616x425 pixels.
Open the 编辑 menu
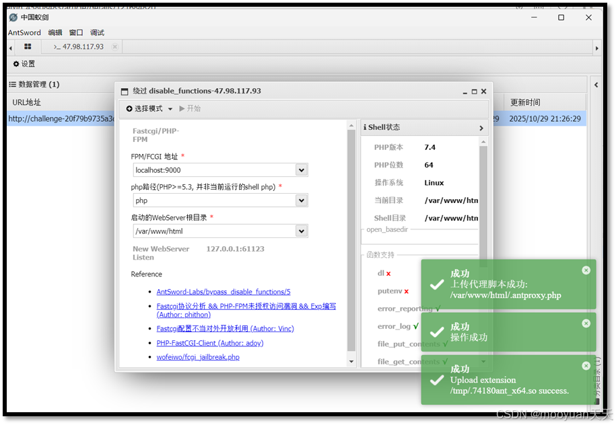55,32
